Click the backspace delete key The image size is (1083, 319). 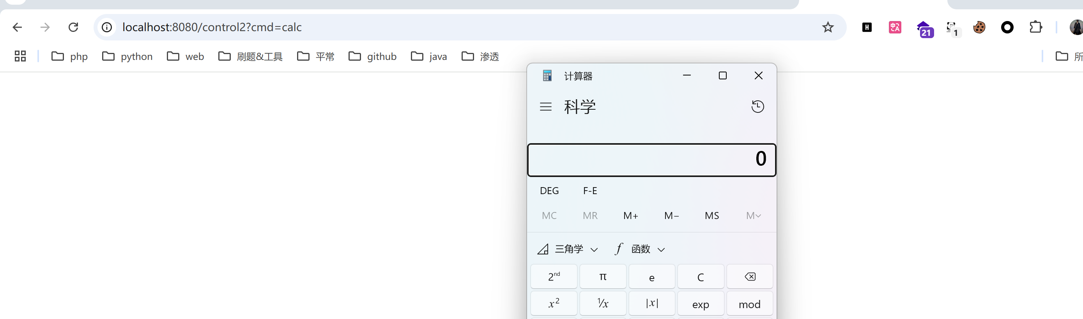(750, 277)
